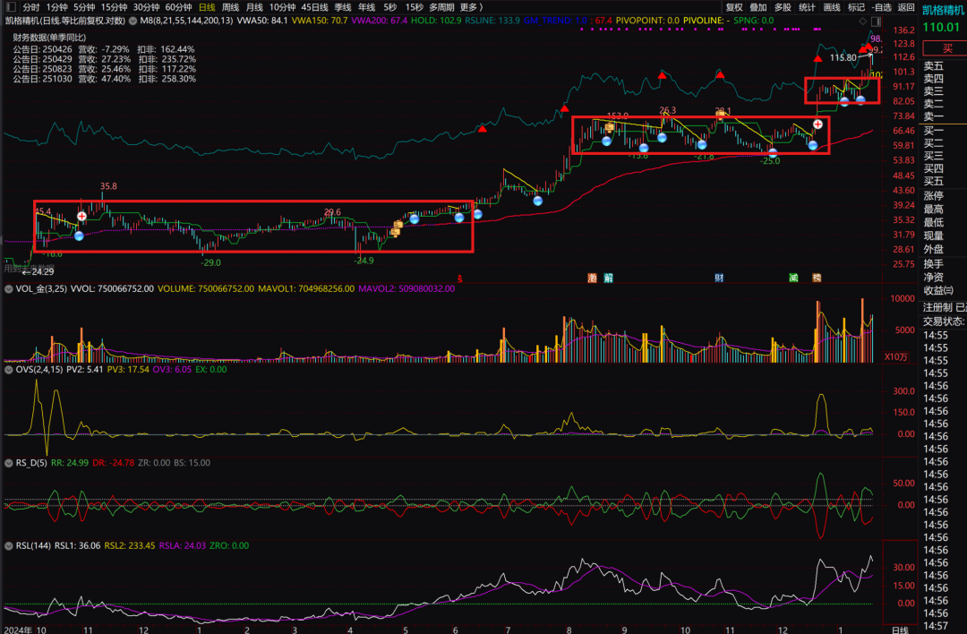Open indicator settings next to 凯格精机 title
The width and height of the screenshot is (967, 634).
tap(133, 21)
